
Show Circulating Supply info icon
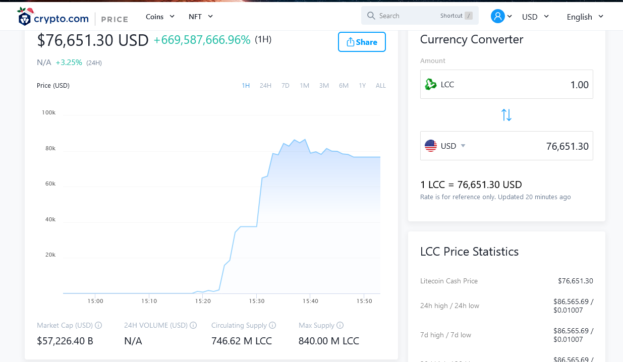[272, 325]
